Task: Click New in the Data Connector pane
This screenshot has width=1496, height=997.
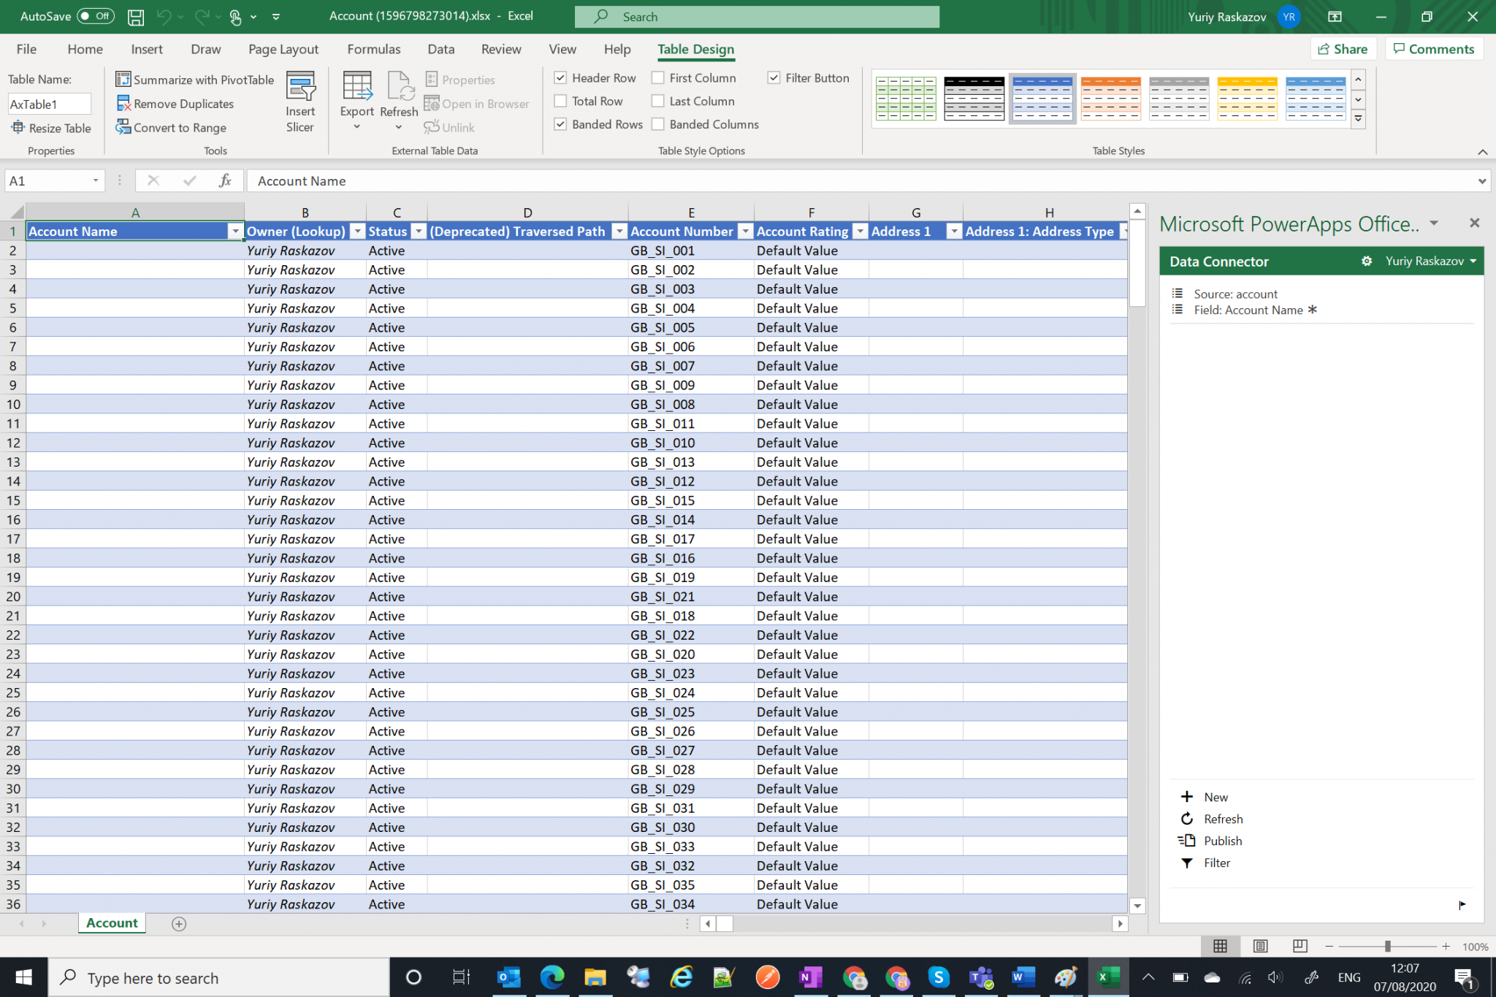Action: [1215, 796]
